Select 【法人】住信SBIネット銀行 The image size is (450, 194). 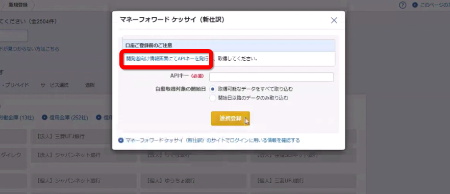[304, 155]
